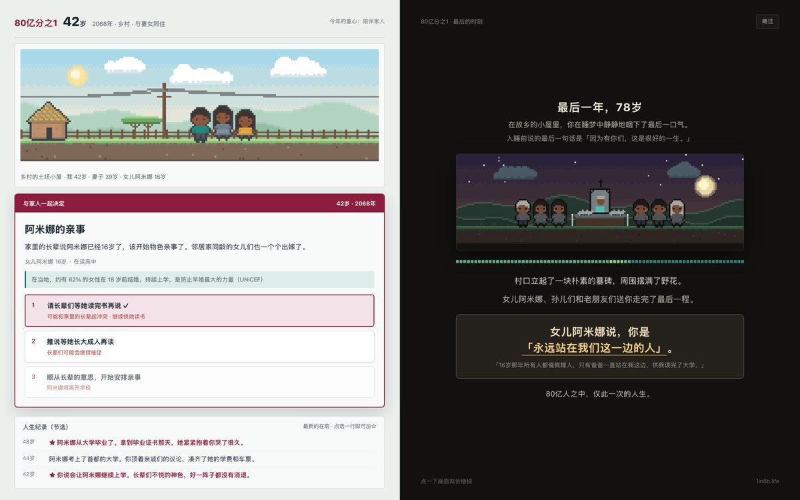Click the caption 乡村的土坯小屋 · 我 42岁
The image size is (800, 500).
[94, 177]
